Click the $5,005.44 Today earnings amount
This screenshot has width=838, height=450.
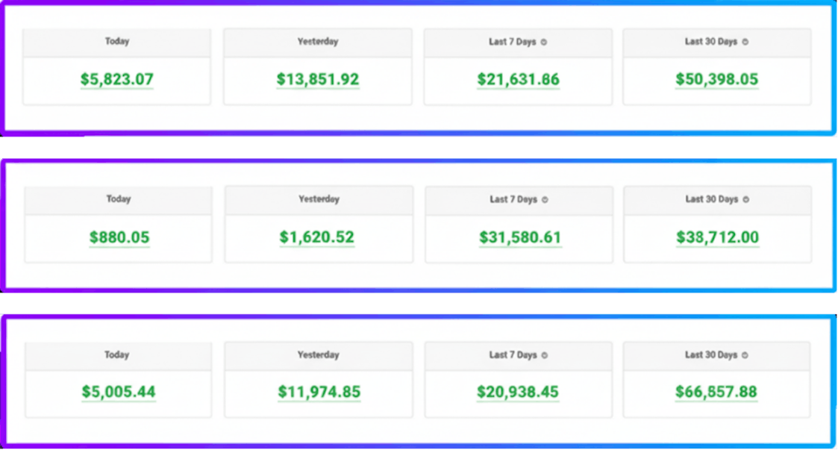119,391
